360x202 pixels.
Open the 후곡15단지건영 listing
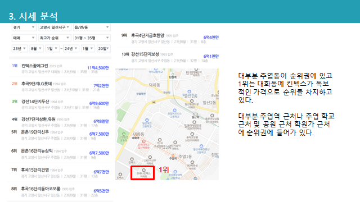click(x=60, y=173)
